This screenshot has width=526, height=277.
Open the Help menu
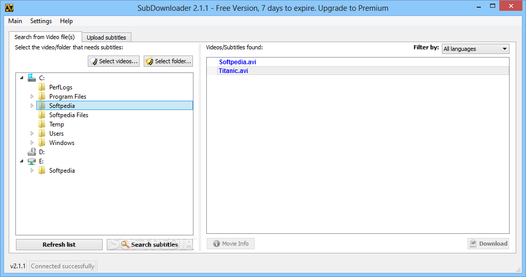click(x=66, y=21)
